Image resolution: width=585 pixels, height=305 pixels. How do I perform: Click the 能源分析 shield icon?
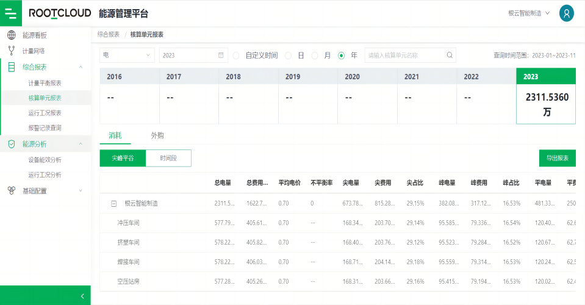click(x=11, y=144)
